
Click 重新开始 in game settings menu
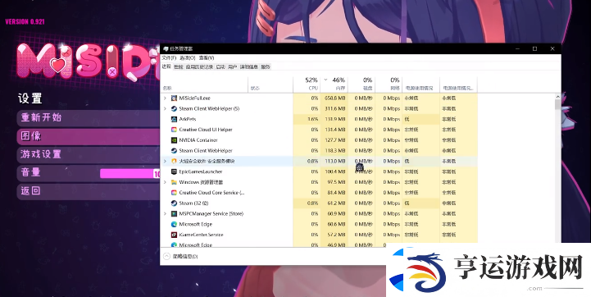[89, 118]
